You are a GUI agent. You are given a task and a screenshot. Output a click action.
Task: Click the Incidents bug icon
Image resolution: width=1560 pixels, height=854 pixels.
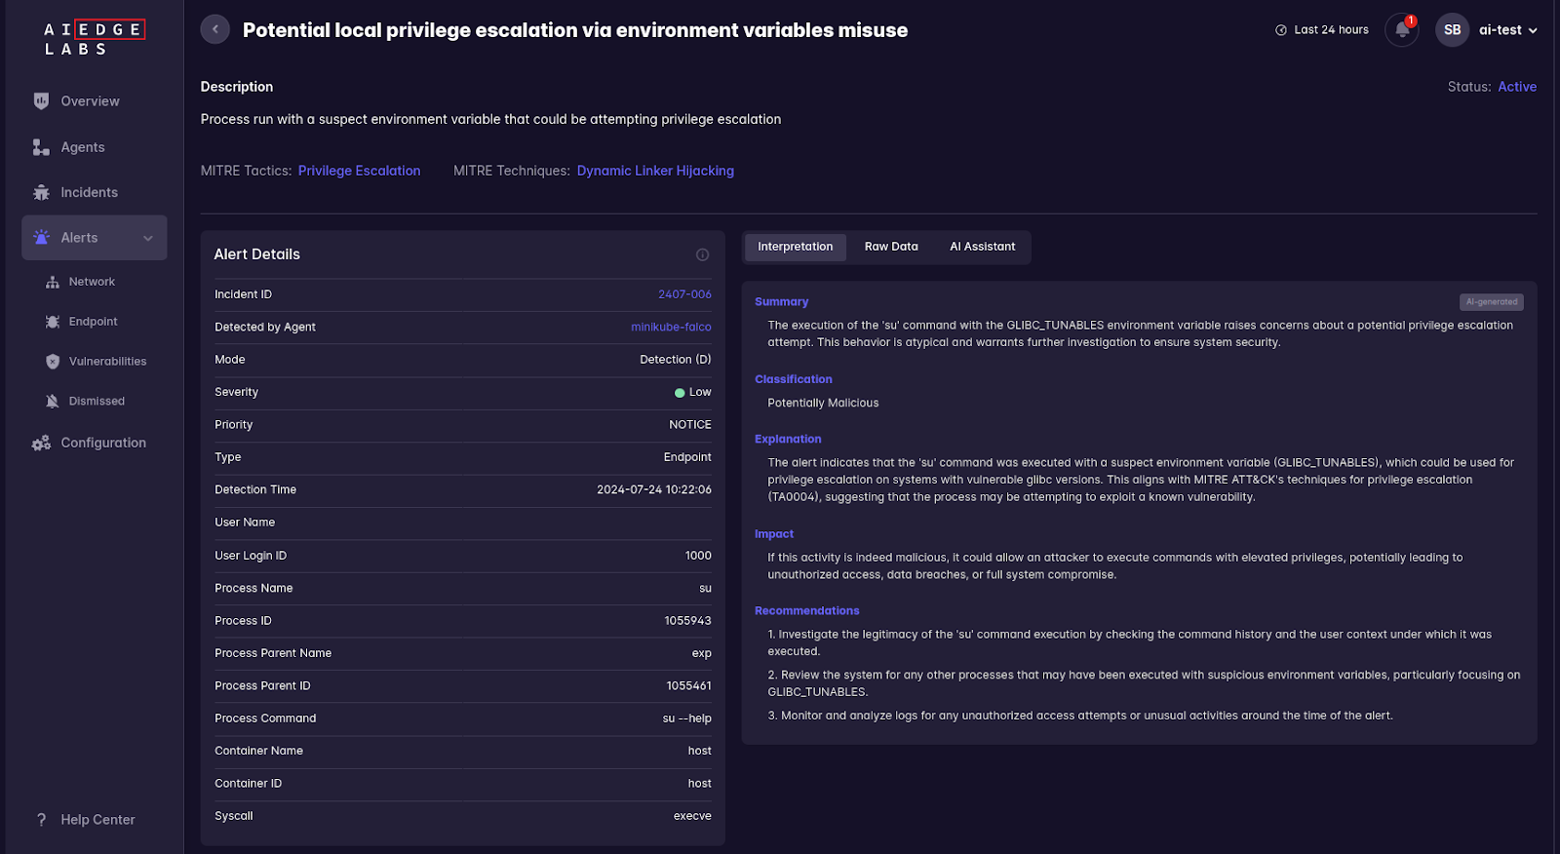[x=41, y=193]
